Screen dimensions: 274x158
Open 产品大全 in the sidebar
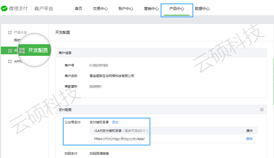20,33
